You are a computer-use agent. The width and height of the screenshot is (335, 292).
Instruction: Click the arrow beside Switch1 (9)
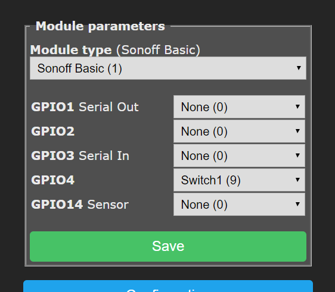(297, 180)
